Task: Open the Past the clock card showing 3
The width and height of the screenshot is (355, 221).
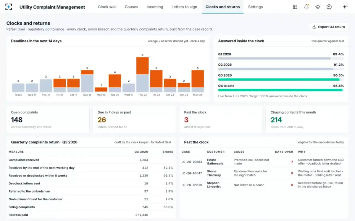Action: 221,119
